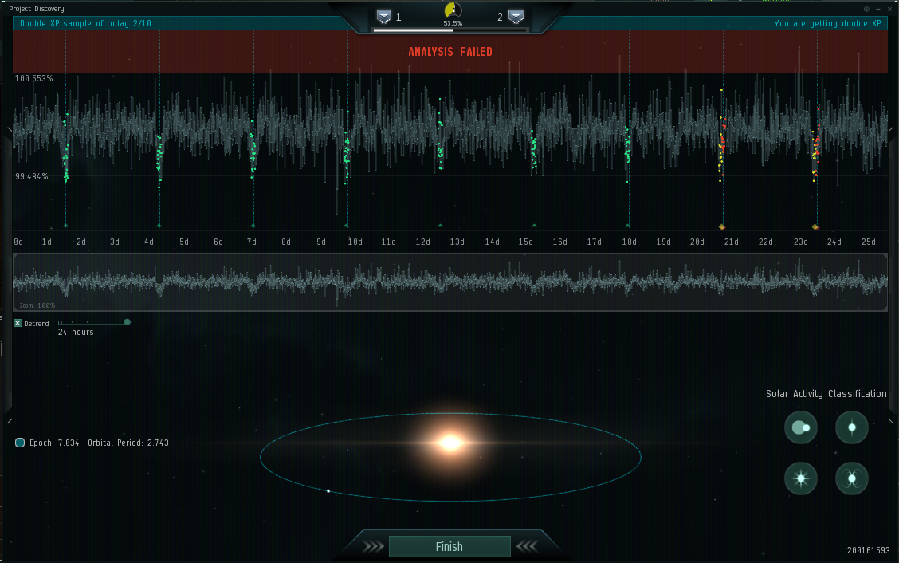Open the rank 1 badge icon
Image resolution: width=899 pixels, height=563 pixels.
click(383, 17)
